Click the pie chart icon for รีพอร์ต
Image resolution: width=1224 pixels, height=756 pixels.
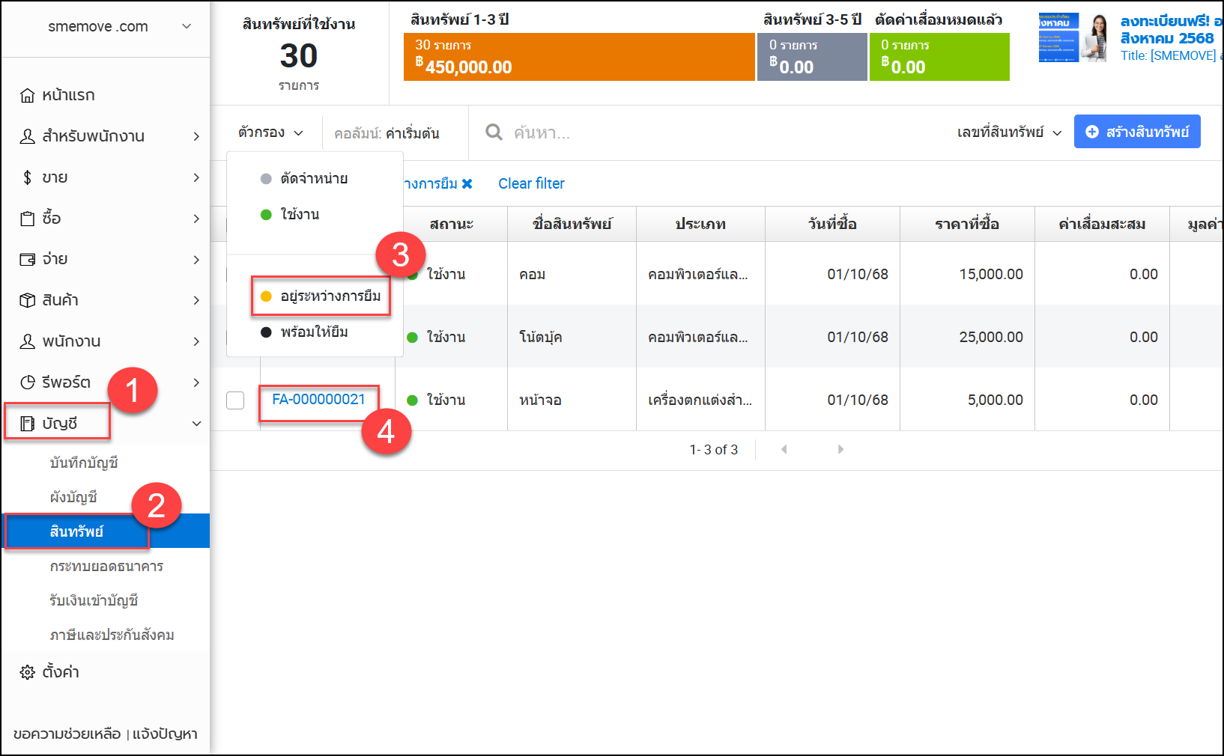(x=27, y=382)
